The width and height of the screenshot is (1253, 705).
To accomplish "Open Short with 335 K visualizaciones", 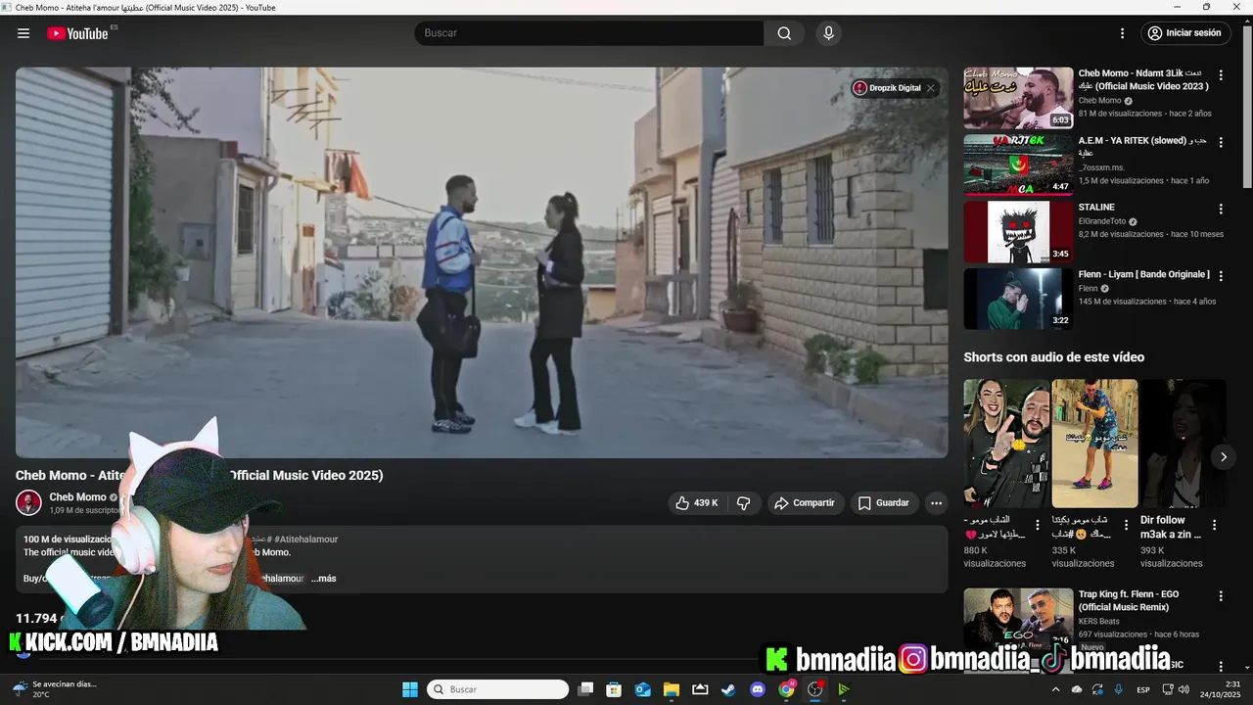I will 1094,444.
